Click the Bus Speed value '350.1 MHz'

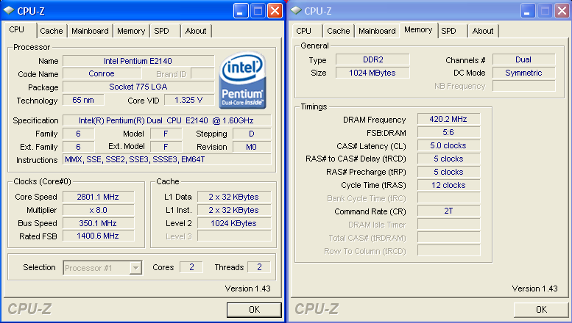[98, 223]
